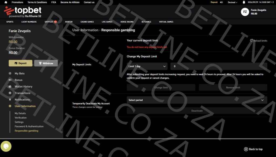
Task: Open the Decimal odds format dropdown
Action: (x=233, y=2)
